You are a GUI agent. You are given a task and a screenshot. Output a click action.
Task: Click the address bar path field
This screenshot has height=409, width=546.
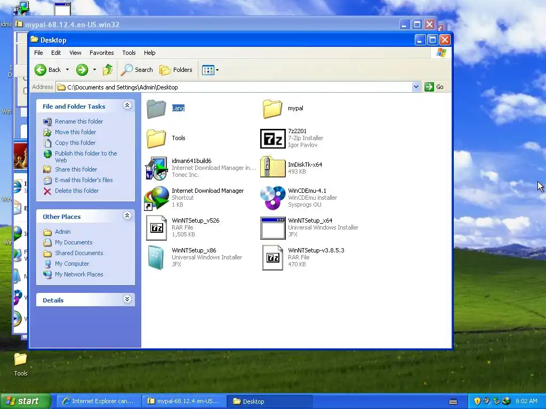(234, 87)
